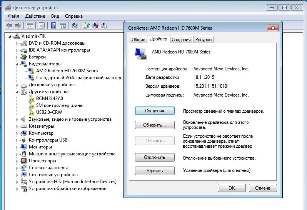Click the Help question-mark toolbar icon
Image resolution: width=307 pixels, height=210 pixels.
(53, 25)
